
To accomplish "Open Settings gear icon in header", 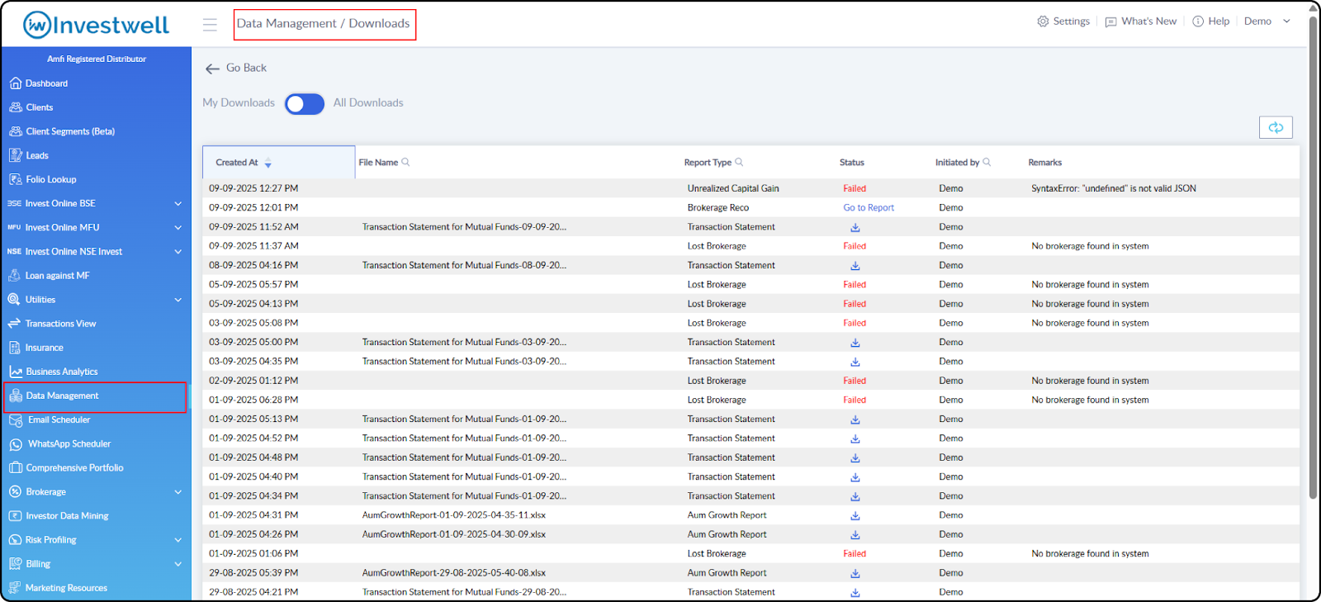I will tap(1043, 21).
